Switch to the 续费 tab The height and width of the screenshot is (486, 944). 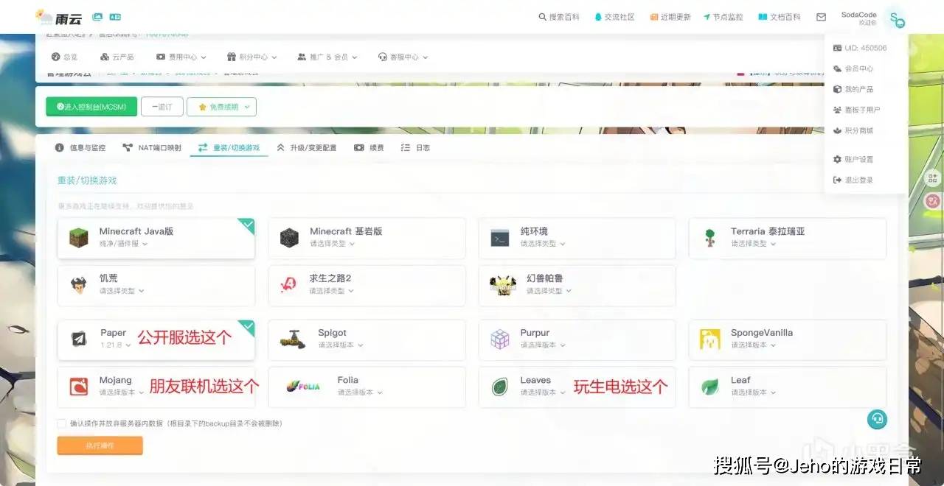tap(369, 148)
